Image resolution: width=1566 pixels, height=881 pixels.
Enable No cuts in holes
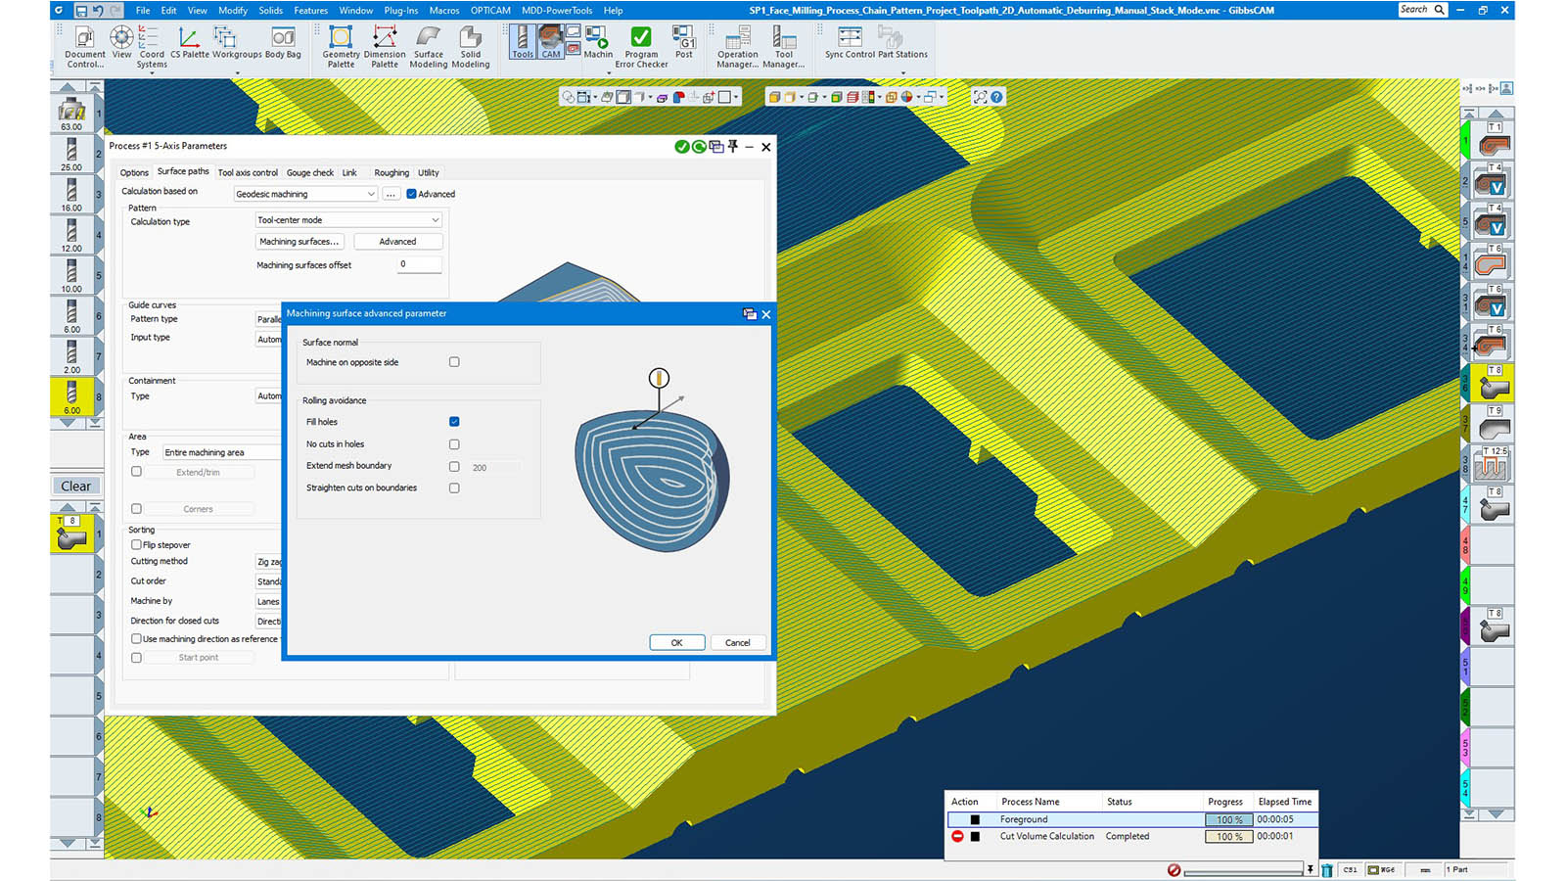pos(454,444)
